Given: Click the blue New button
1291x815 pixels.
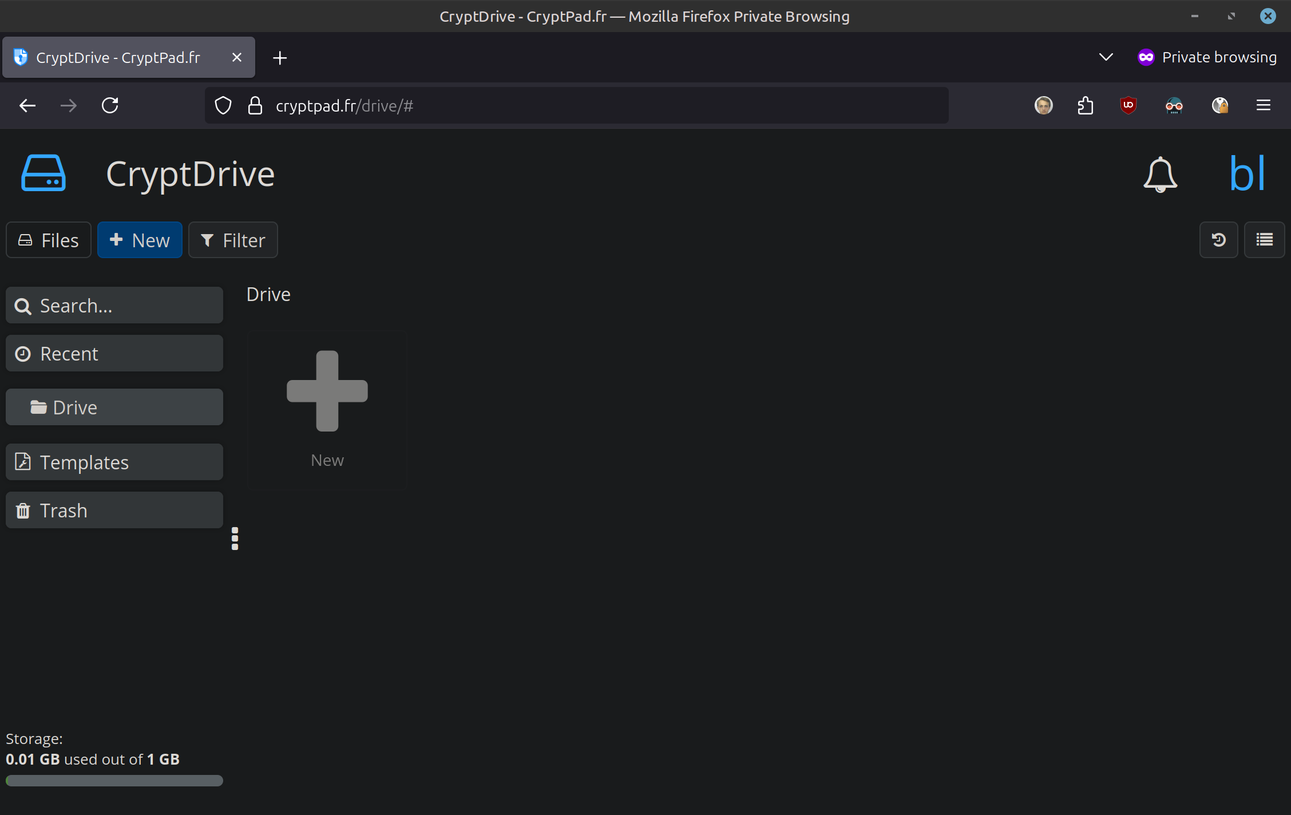Looking at the screenshot, I should pyautogui.click(x=140, y=240).
